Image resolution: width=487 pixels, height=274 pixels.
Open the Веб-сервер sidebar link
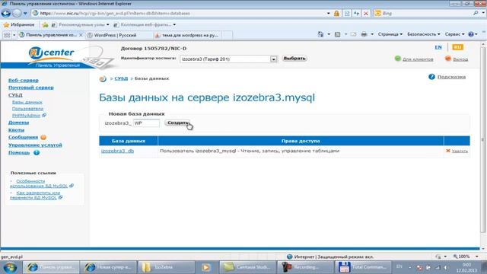24,80
